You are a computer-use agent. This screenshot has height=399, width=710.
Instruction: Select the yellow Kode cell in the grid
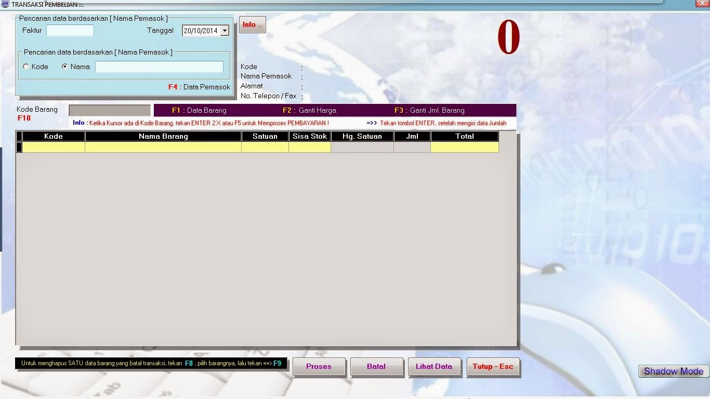[x=52, y=147]
